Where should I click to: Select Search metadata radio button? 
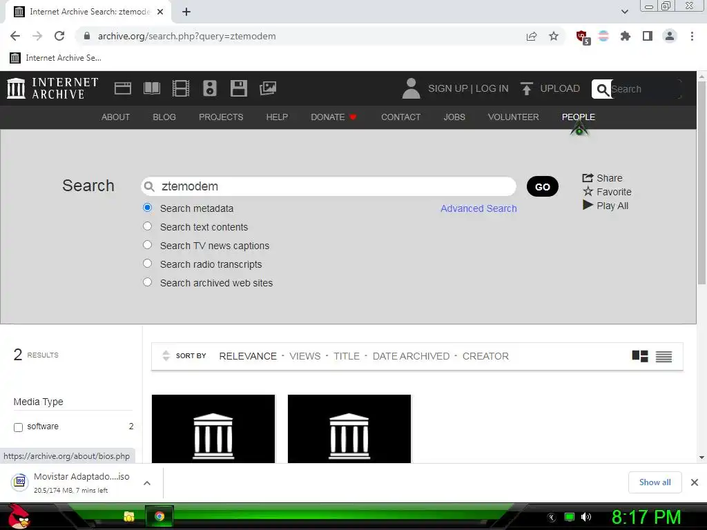point(148,208)
